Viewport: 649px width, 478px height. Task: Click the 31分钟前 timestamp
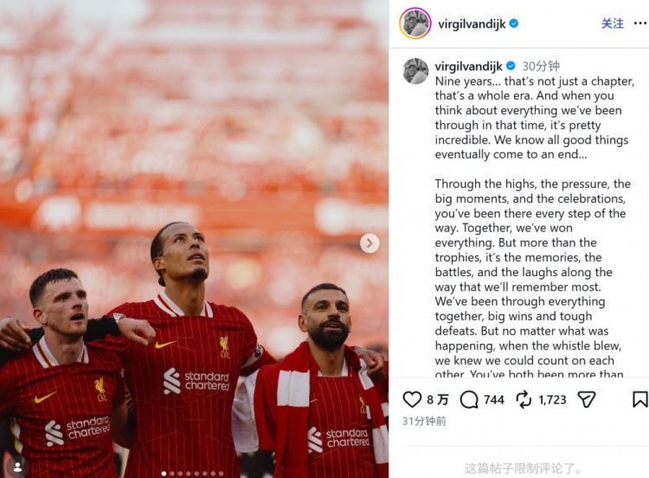coord(424,421)
